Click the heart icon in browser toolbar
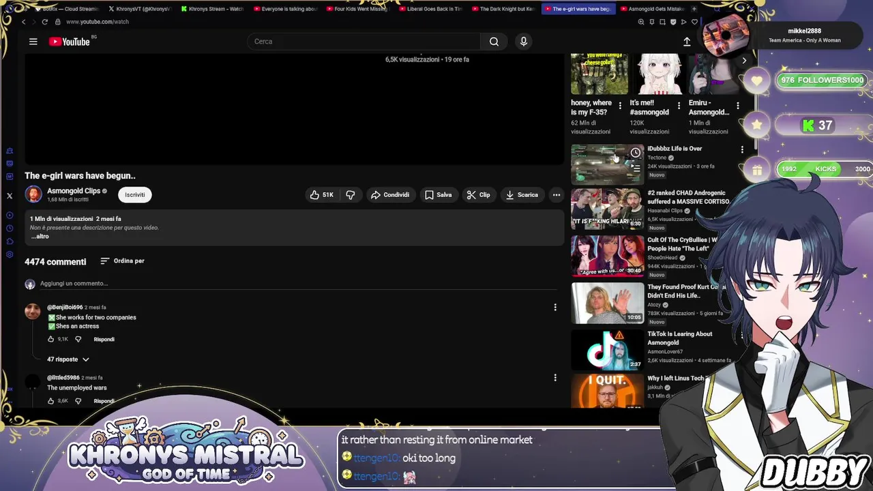Screen dimensions: 873x491 pyautogui.click(x=695, y=22)
